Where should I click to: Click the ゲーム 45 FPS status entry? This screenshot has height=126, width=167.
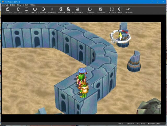click(x=141, y=124)
